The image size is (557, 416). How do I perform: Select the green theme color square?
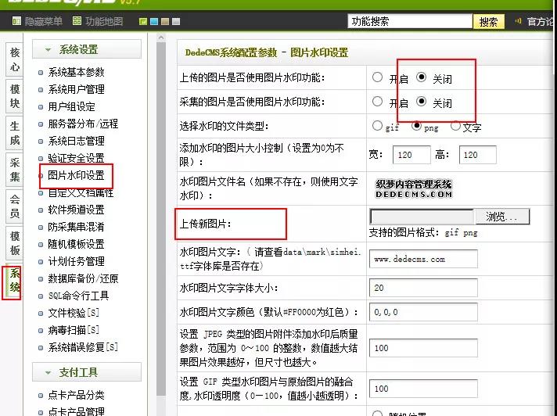[x=143, y=22]
